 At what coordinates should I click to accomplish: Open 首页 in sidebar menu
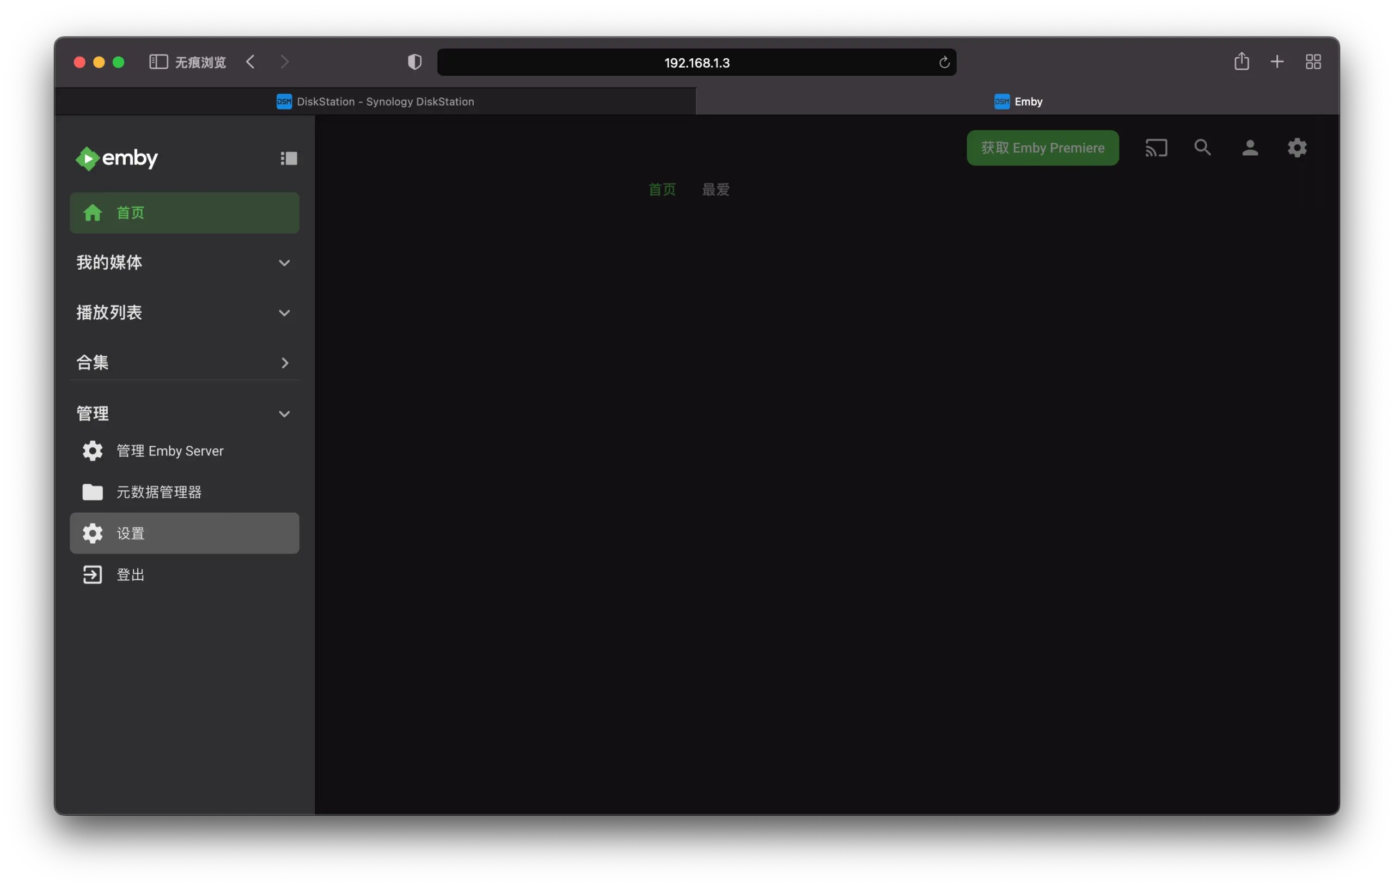click(185, 212)
